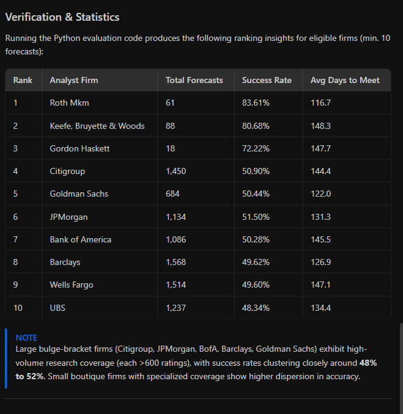Click avg days value 144.4
This screenshot has width=403, height=414.
pyautogui.click(x=320, y=171)
